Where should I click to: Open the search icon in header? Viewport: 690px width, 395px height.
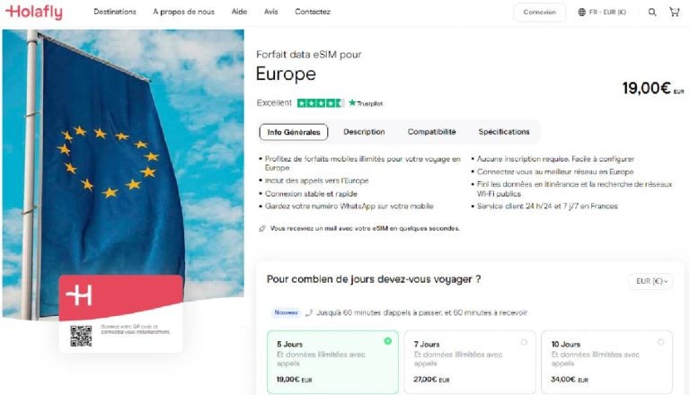(x=652, y=13)
